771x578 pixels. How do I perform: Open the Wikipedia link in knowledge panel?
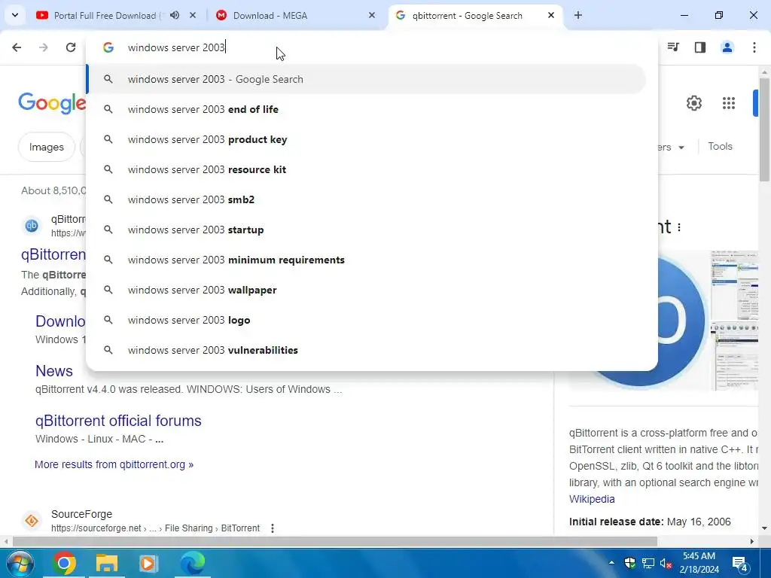coord(592,499)
